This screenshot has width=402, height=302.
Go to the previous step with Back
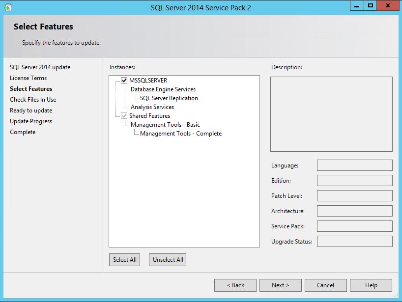click(x=235, y=285)
